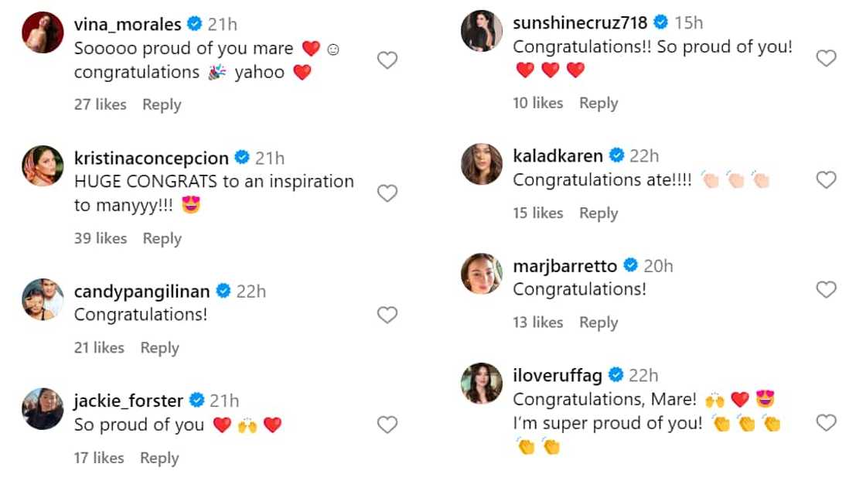Reply to kristinaconcepcion's comment

tap(162, 239)
